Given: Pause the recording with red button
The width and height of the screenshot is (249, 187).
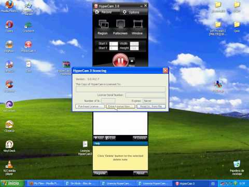Looking at the screenshot, I should coord(120,60).
